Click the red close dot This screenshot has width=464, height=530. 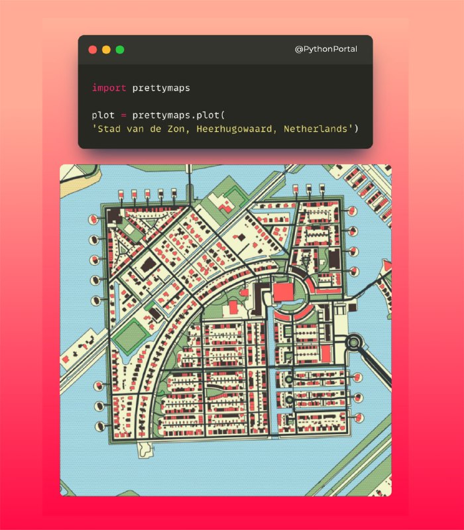[93, 50]
